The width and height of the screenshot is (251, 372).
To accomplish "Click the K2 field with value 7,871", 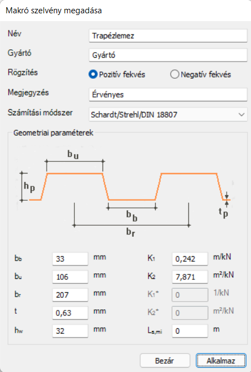I will (190, 277).
